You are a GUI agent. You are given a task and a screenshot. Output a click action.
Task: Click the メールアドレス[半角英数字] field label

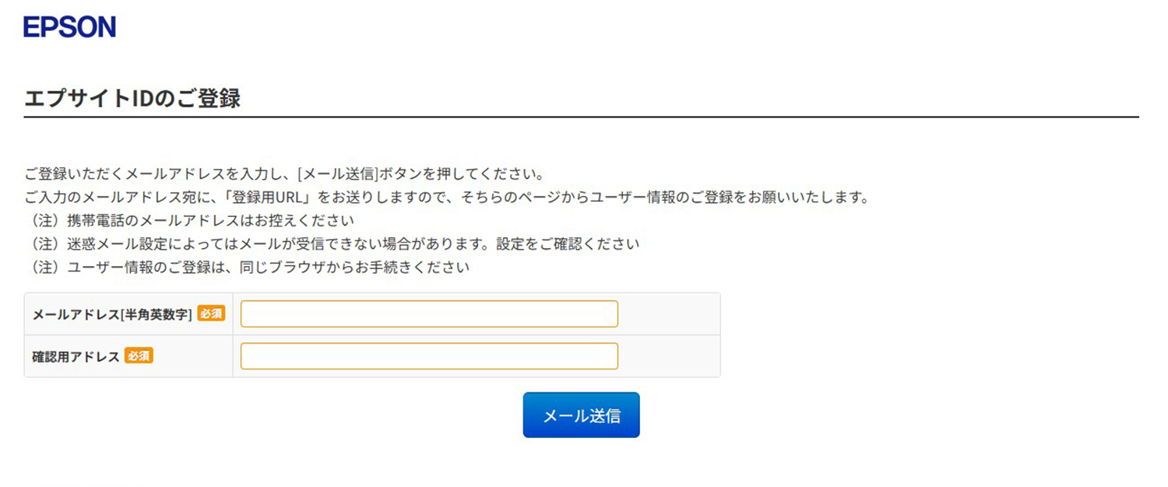(x=112, y=314)
